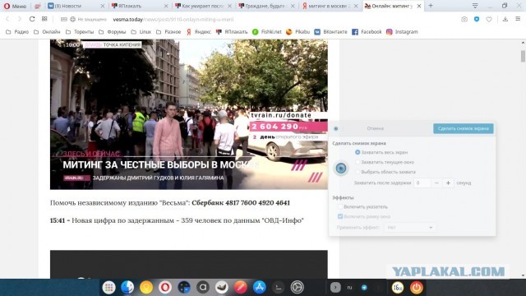The width and height of the screenshot is (526, 296).
Task: Open the yellow lightbulb app in dock
Action: [146, 288]
